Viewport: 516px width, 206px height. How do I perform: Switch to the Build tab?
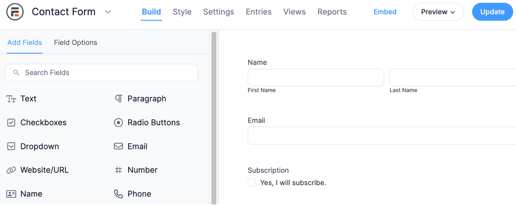[151, 12]
